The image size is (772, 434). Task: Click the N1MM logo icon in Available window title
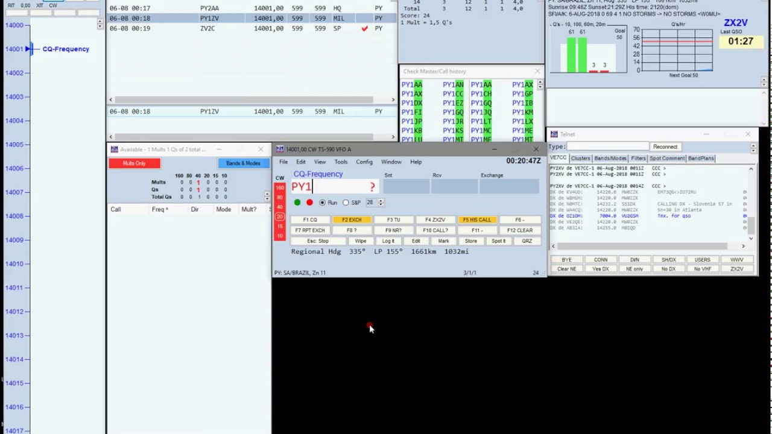[114, 149]
